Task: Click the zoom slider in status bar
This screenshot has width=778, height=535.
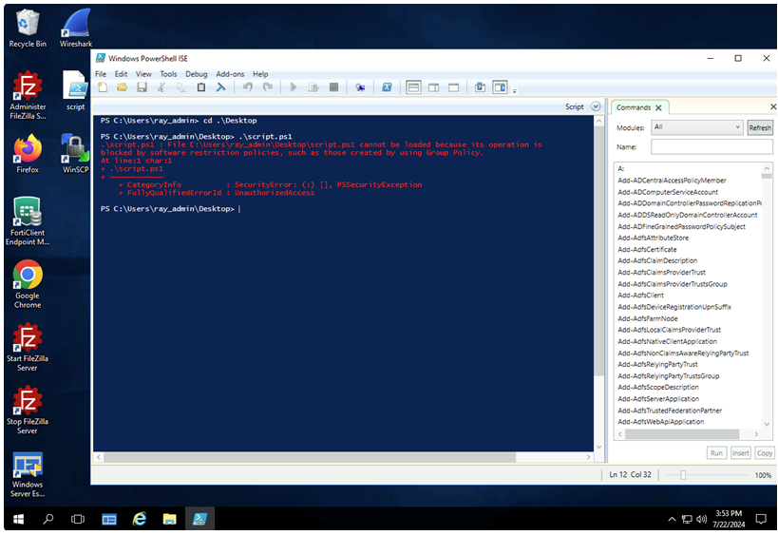Action: [681, 474]
